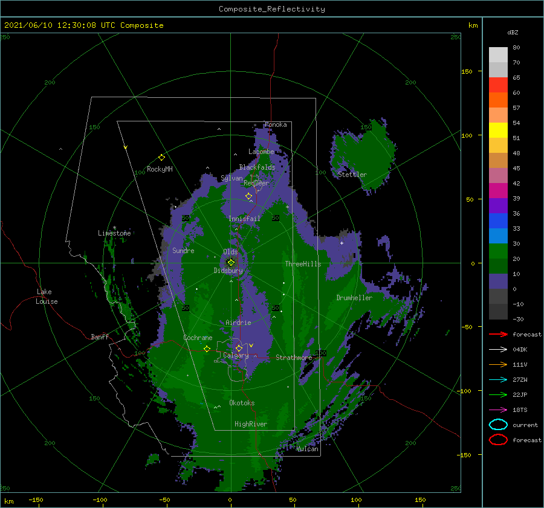Select the topmost light gray swatch under 80

(x=498, y=54)
